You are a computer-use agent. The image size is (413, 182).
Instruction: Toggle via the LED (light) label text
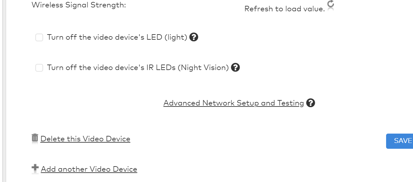point(117,37)
